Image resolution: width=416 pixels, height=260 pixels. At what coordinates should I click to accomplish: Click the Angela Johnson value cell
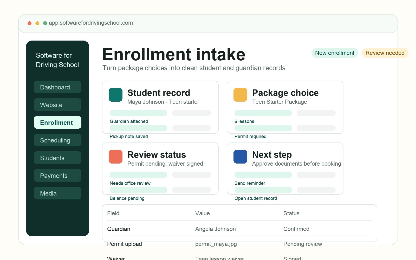coord(216,229)
